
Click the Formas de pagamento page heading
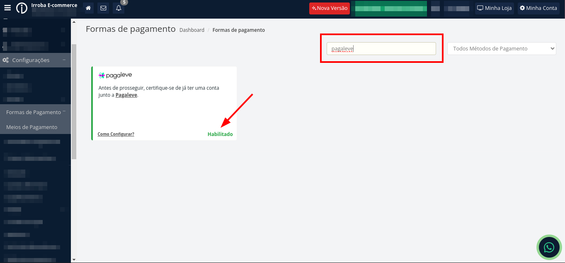coord(131,29)
